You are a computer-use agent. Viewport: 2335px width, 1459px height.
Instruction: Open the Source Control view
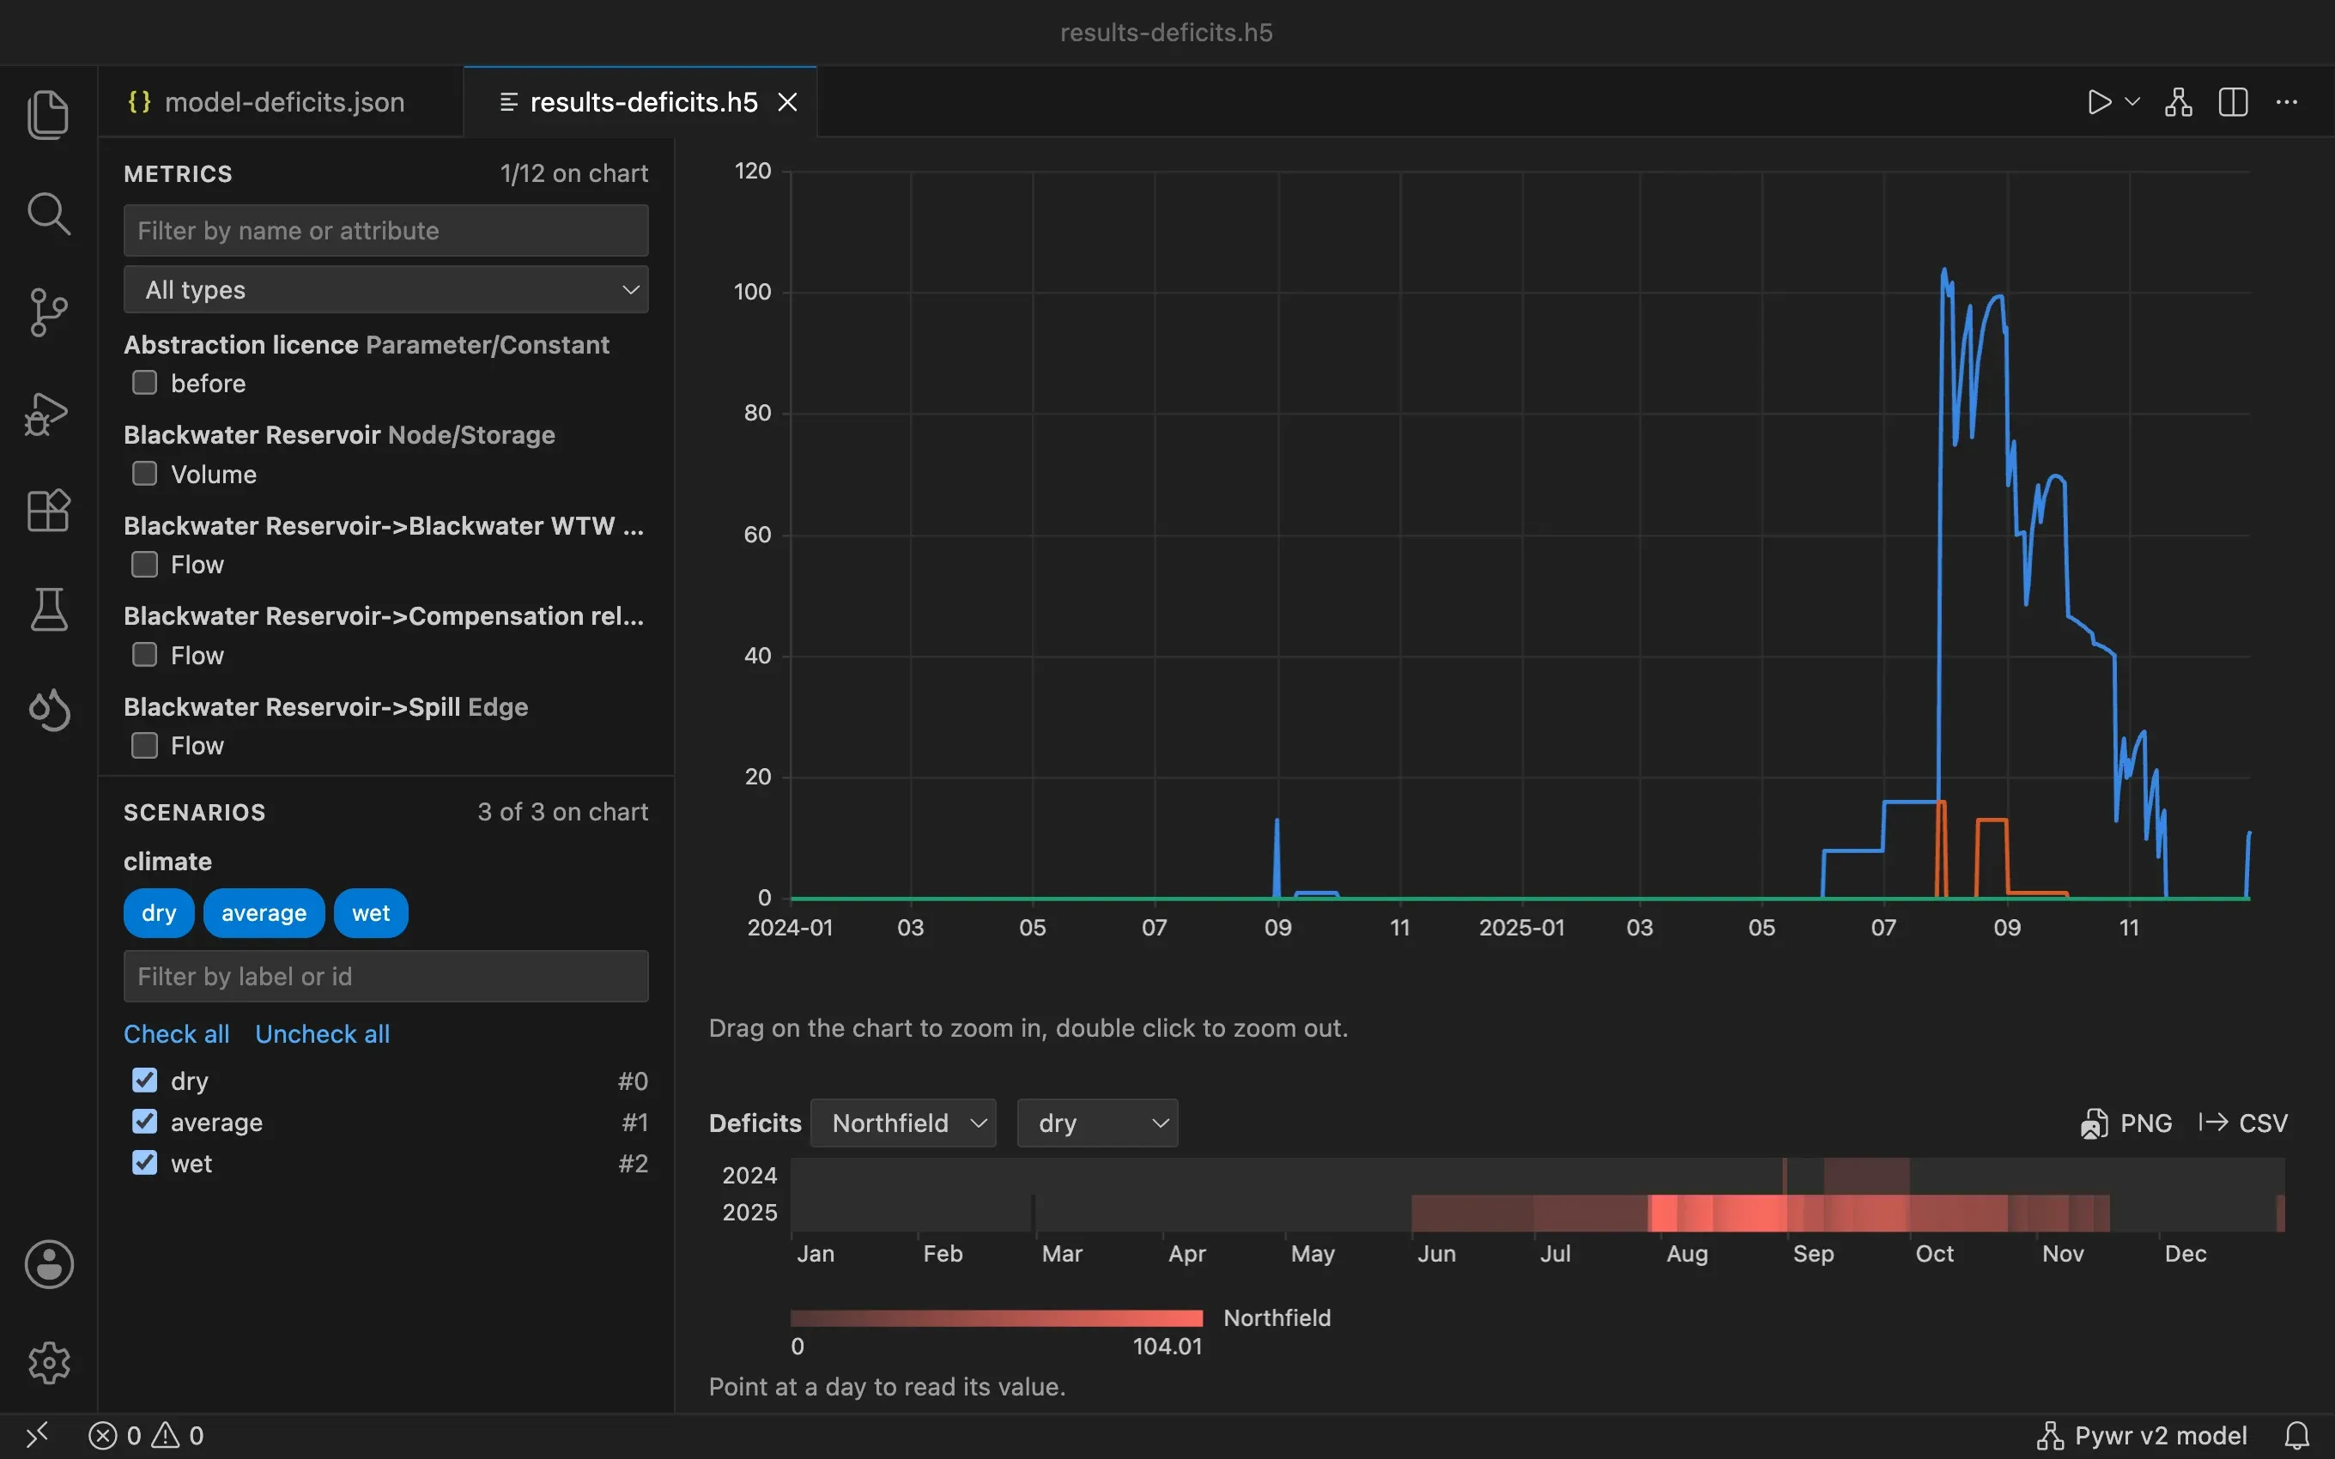[48, 312]
